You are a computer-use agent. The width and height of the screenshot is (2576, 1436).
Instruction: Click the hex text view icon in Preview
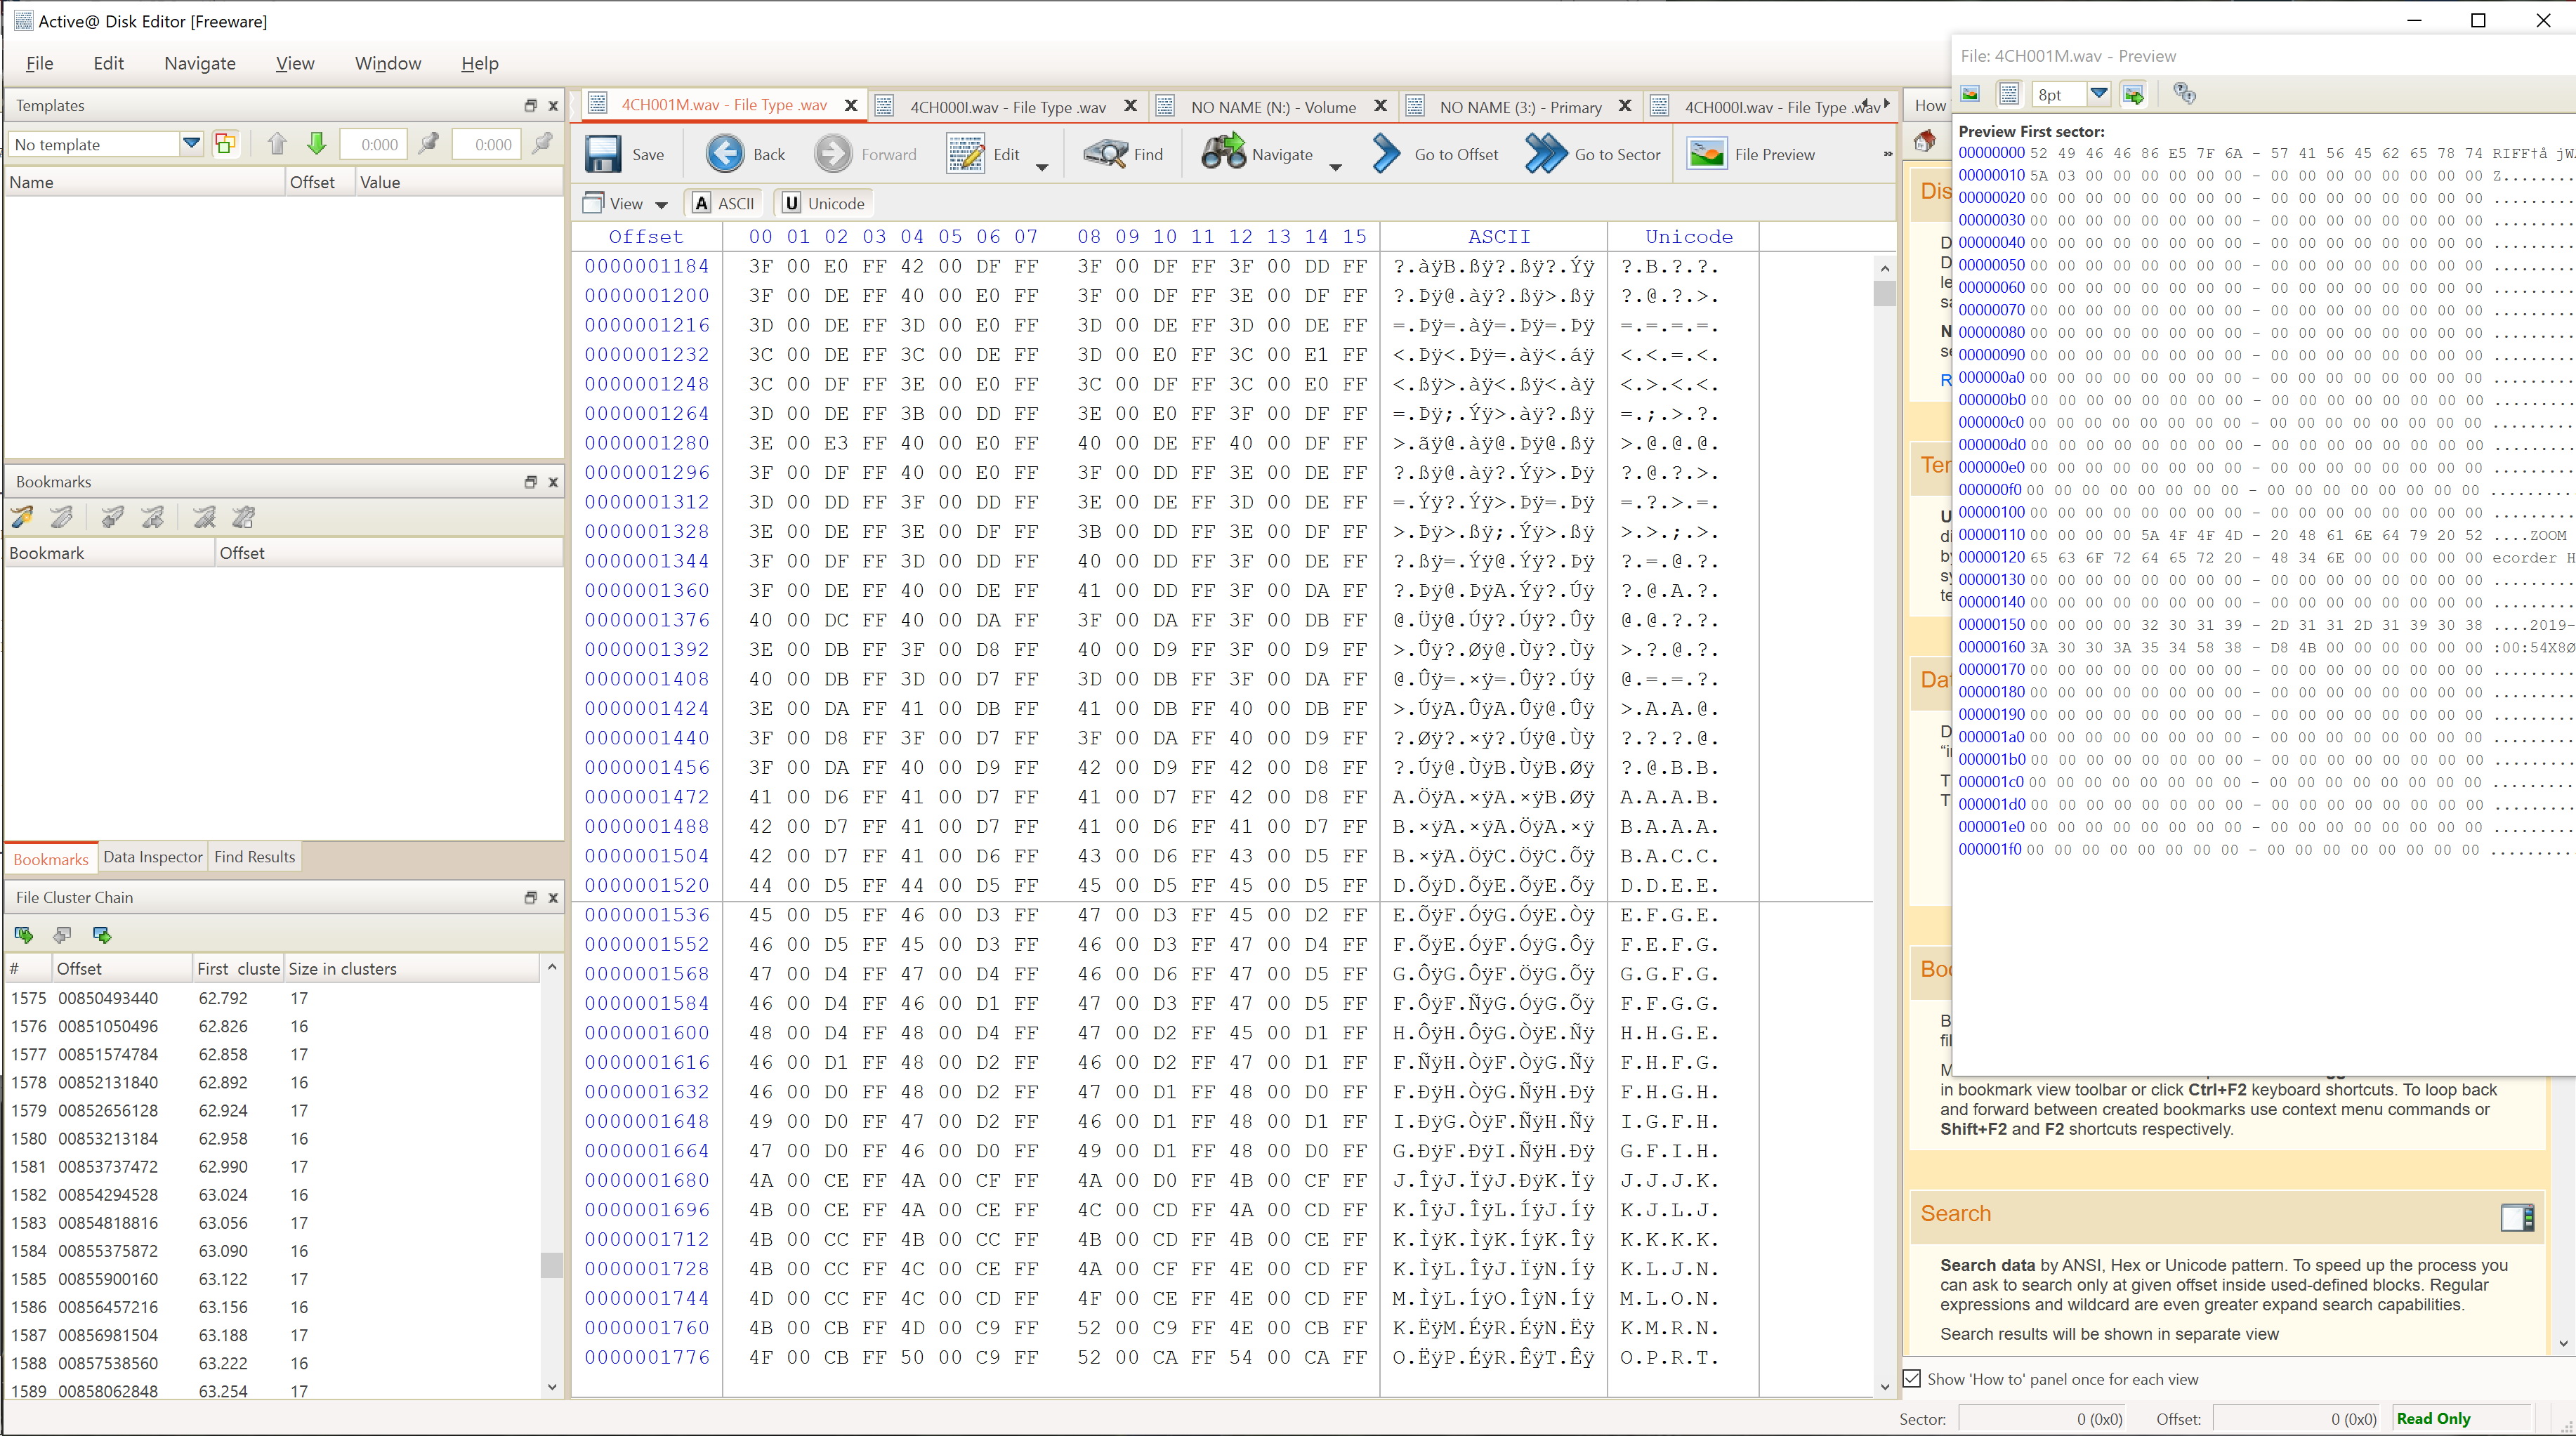(2008, 94)
